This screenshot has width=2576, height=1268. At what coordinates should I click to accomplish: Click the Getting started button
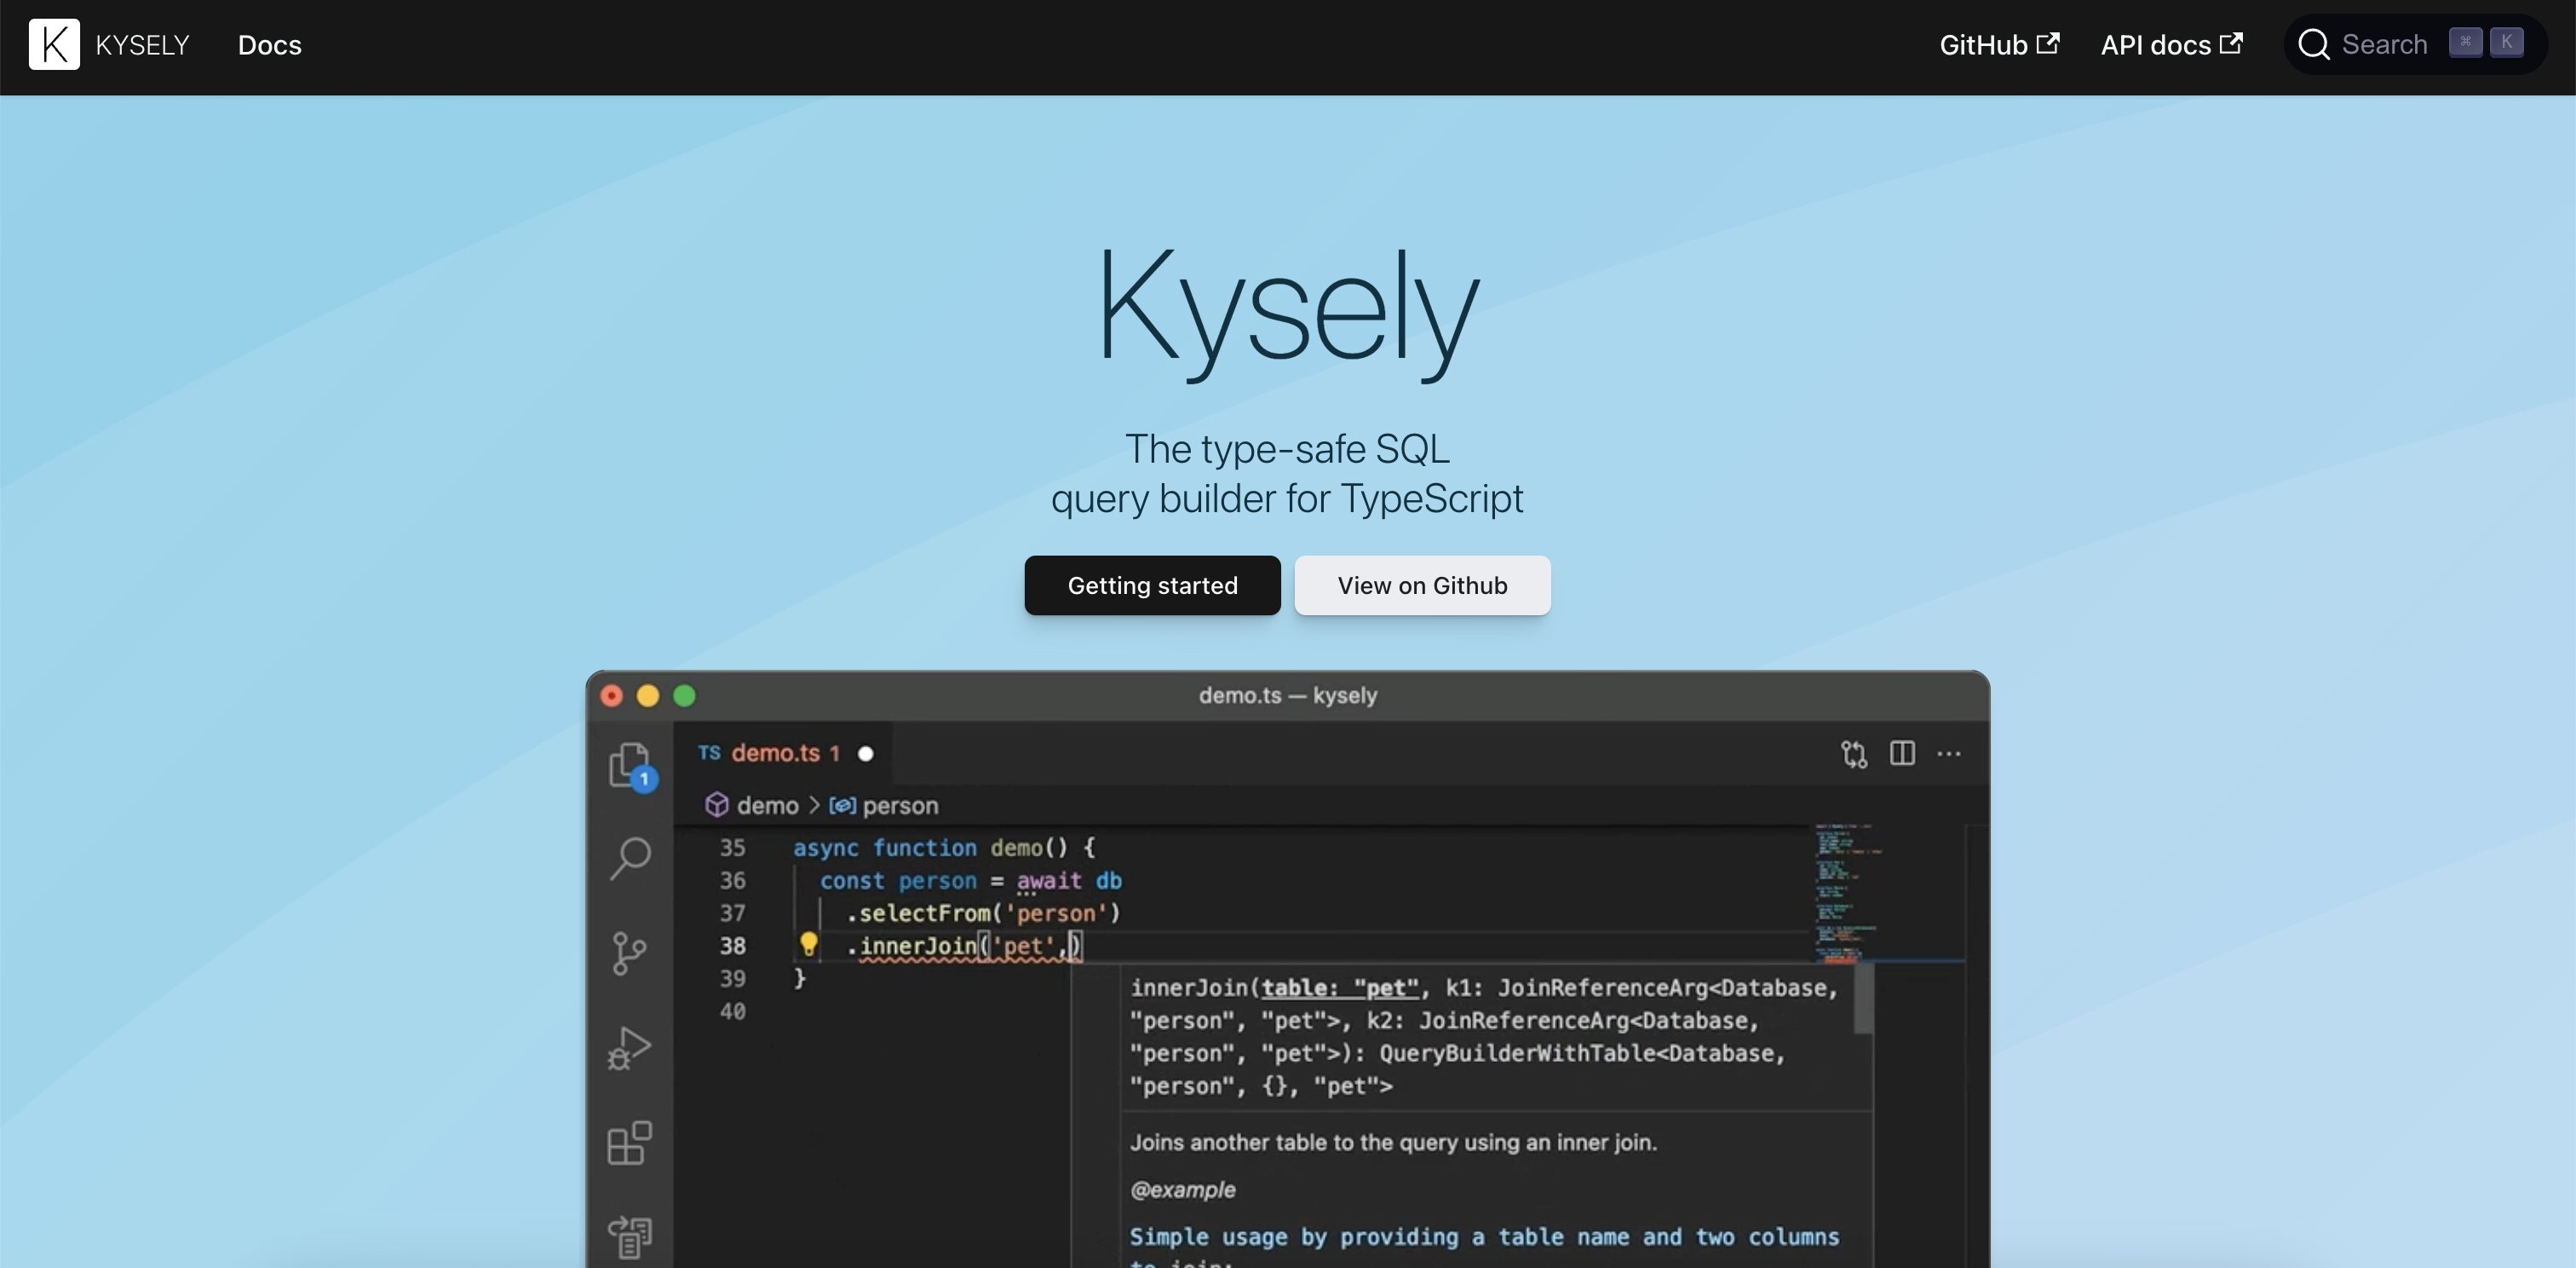tap(1152, 585)
